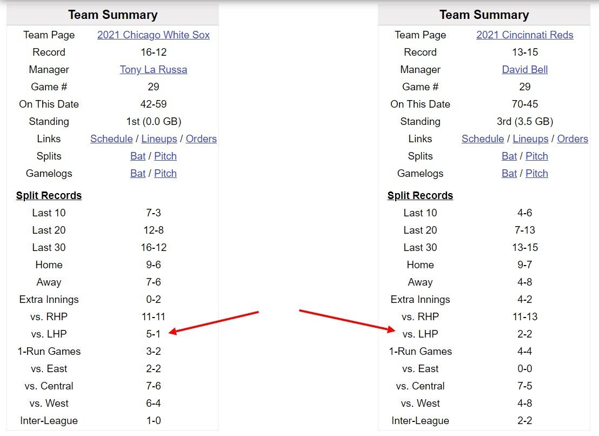This screenshot has width=599, height=436.
Task: Click Pitch in the White Sox Gamelogs row
Action: tap(165, 174)
